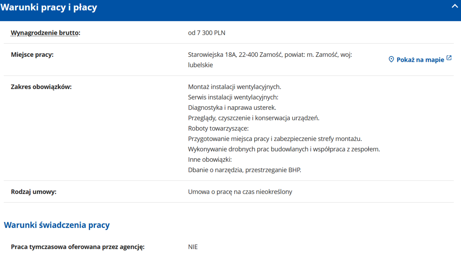Collapse section with the chevron arrow
This screenshot has width=461, height=257.
pos(454,6)
